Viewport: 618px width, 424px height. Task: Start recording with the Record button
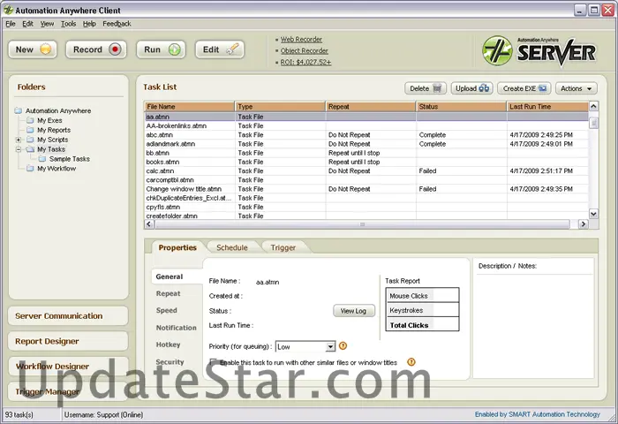96,49
